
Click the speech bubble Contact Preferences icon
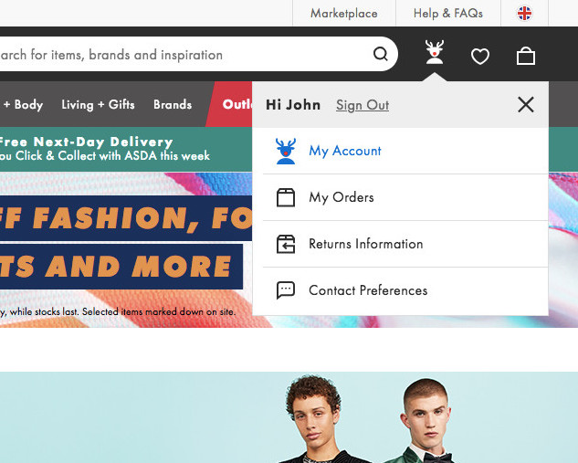286,290
